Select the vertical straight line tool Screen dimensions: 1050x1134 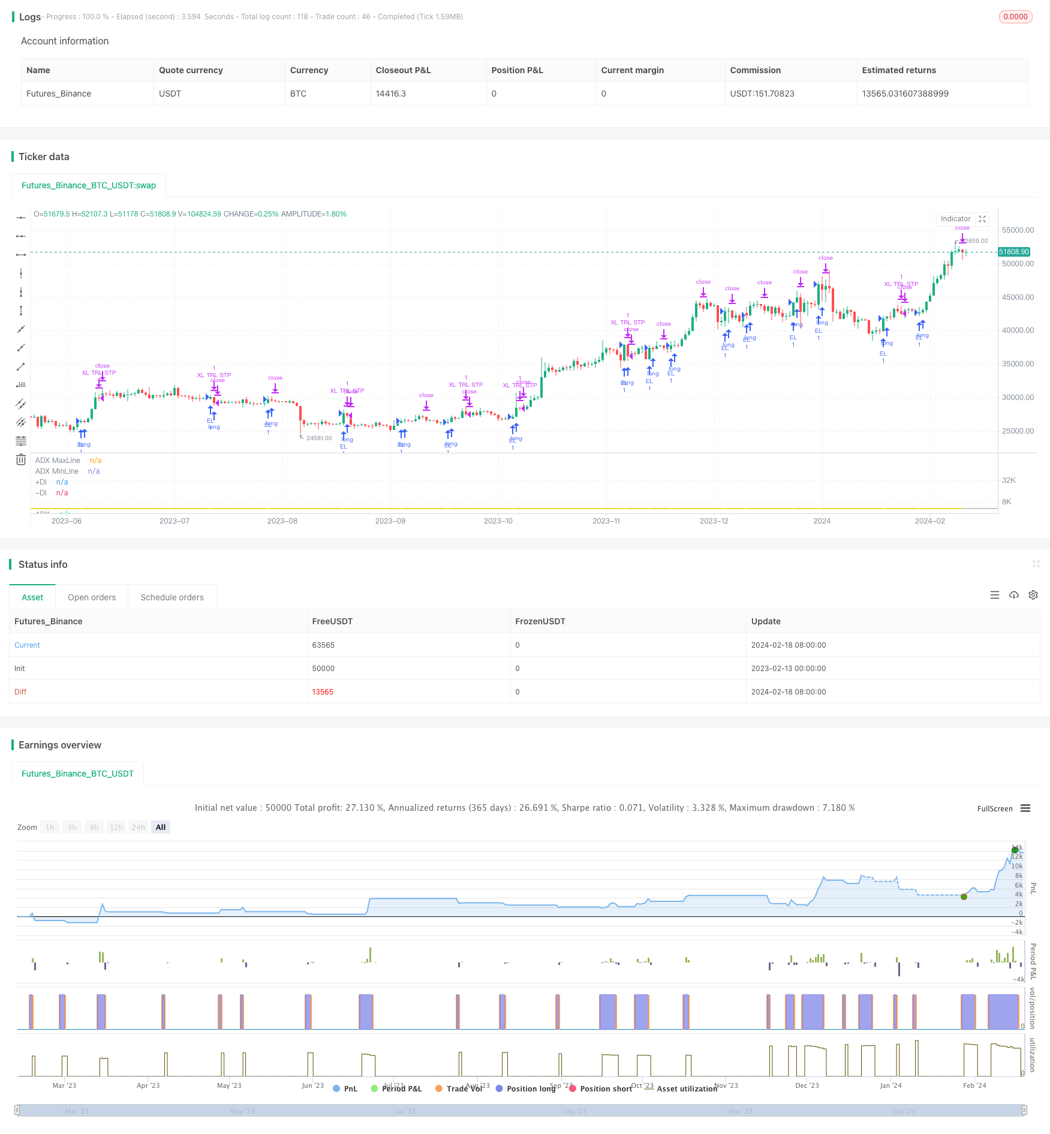tap(21, 273)
